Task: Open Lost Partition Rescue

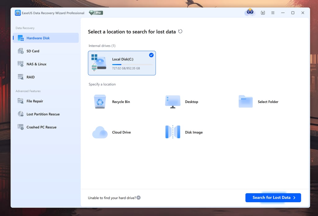Action: 43,114
